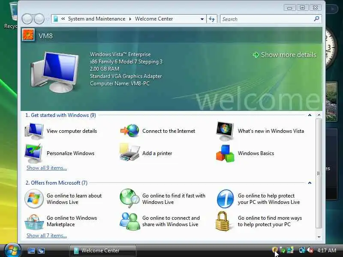Open recent pages dropdown beside Forward button

[x=48, y=19]
